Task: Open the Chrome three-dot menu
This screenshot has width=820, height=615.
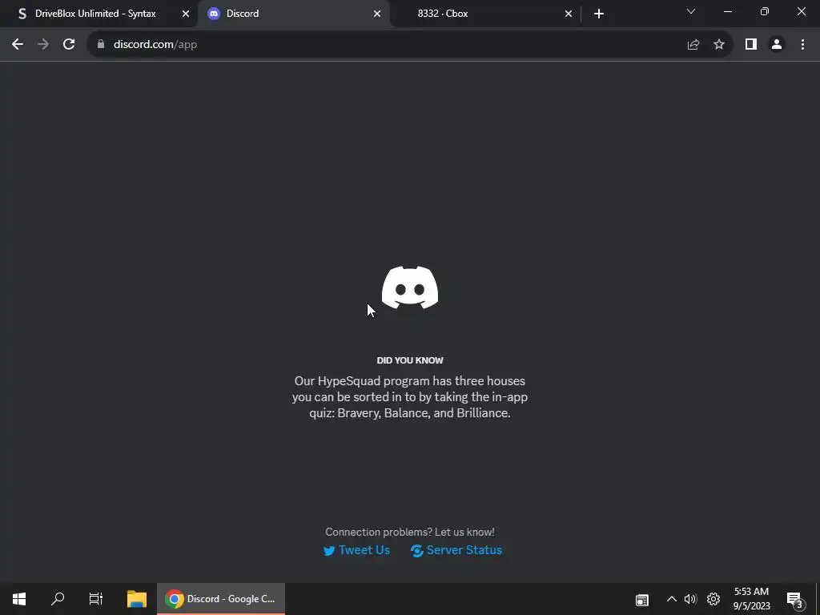Action: click(x=802, y=45)
